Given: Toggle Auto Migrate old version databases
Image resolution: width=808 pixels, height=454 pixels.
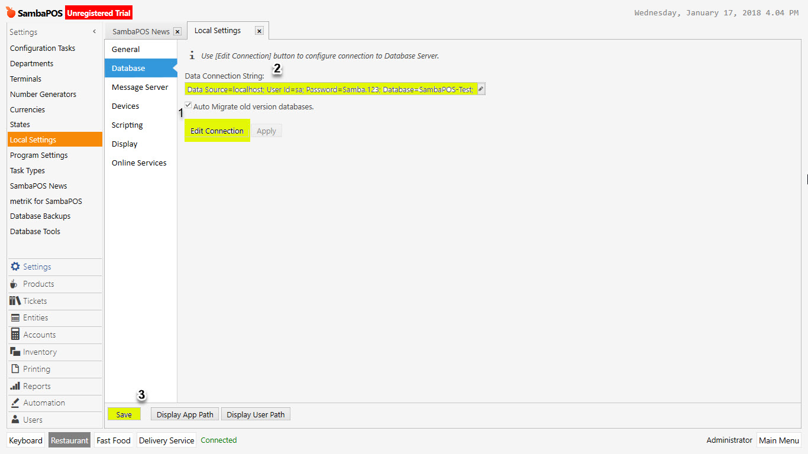Looking at the screenshot, I should (x=188, y=105).
